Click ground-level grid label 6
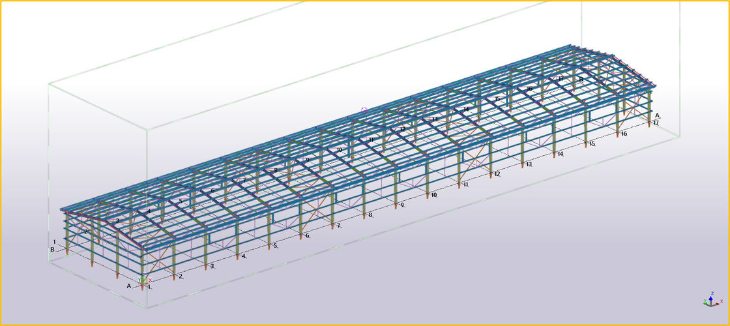 [x=307, y=236]
